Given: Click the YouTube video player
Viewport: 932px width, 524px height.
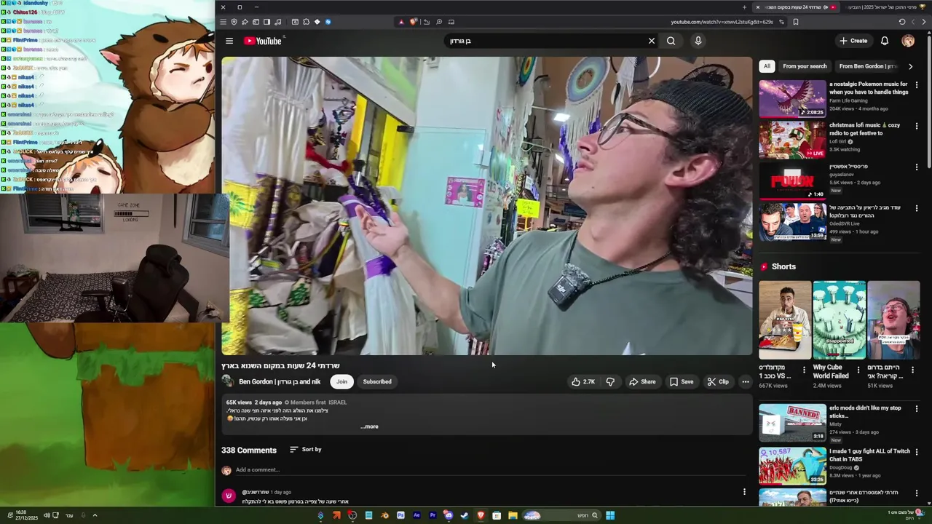Looking at the screenshot, I should coord(487,206).
